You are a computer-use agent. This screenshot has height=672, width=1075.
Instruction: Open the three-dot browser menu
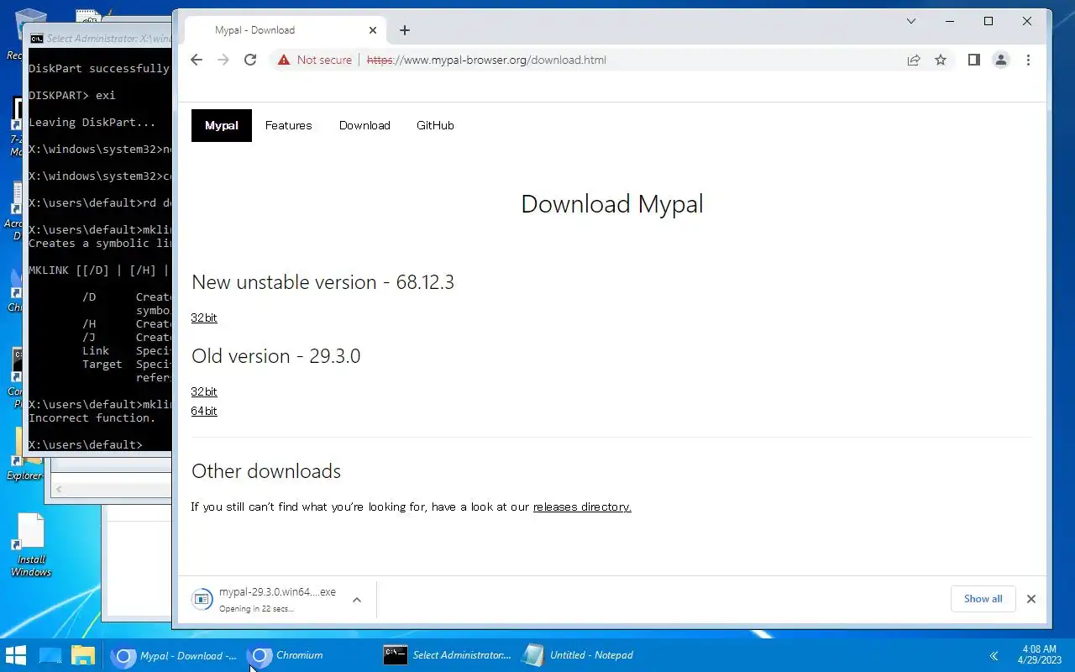(1028, 60)
